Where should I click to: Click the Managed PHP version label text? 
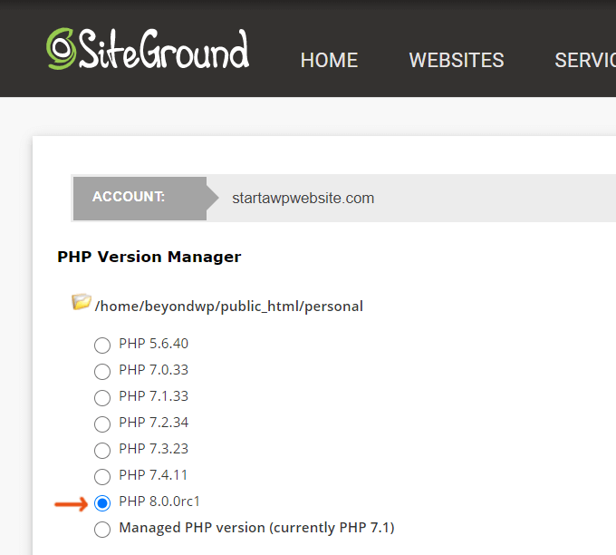point(256,528)
